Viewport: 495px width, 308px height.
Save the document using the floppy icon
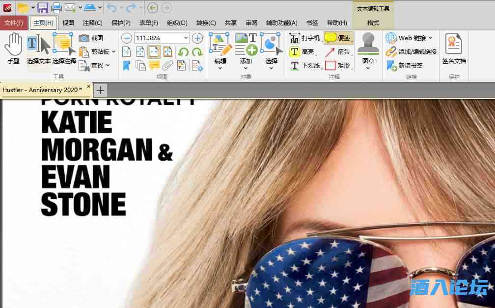point(43,7)
